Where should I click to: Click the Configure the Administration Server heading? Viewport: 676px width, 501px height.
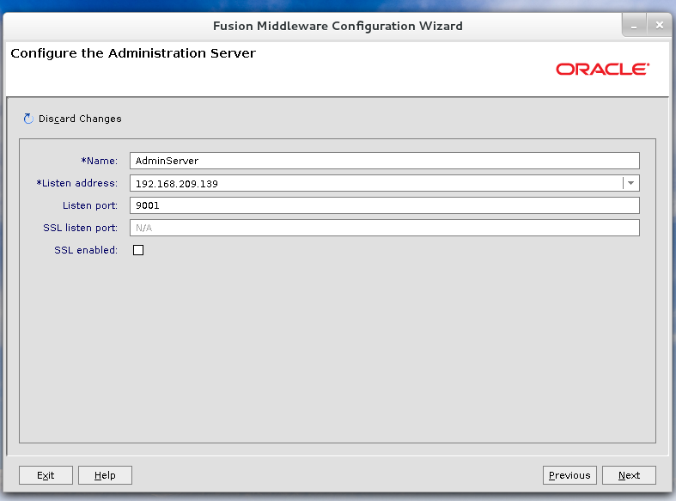[133, 53]
